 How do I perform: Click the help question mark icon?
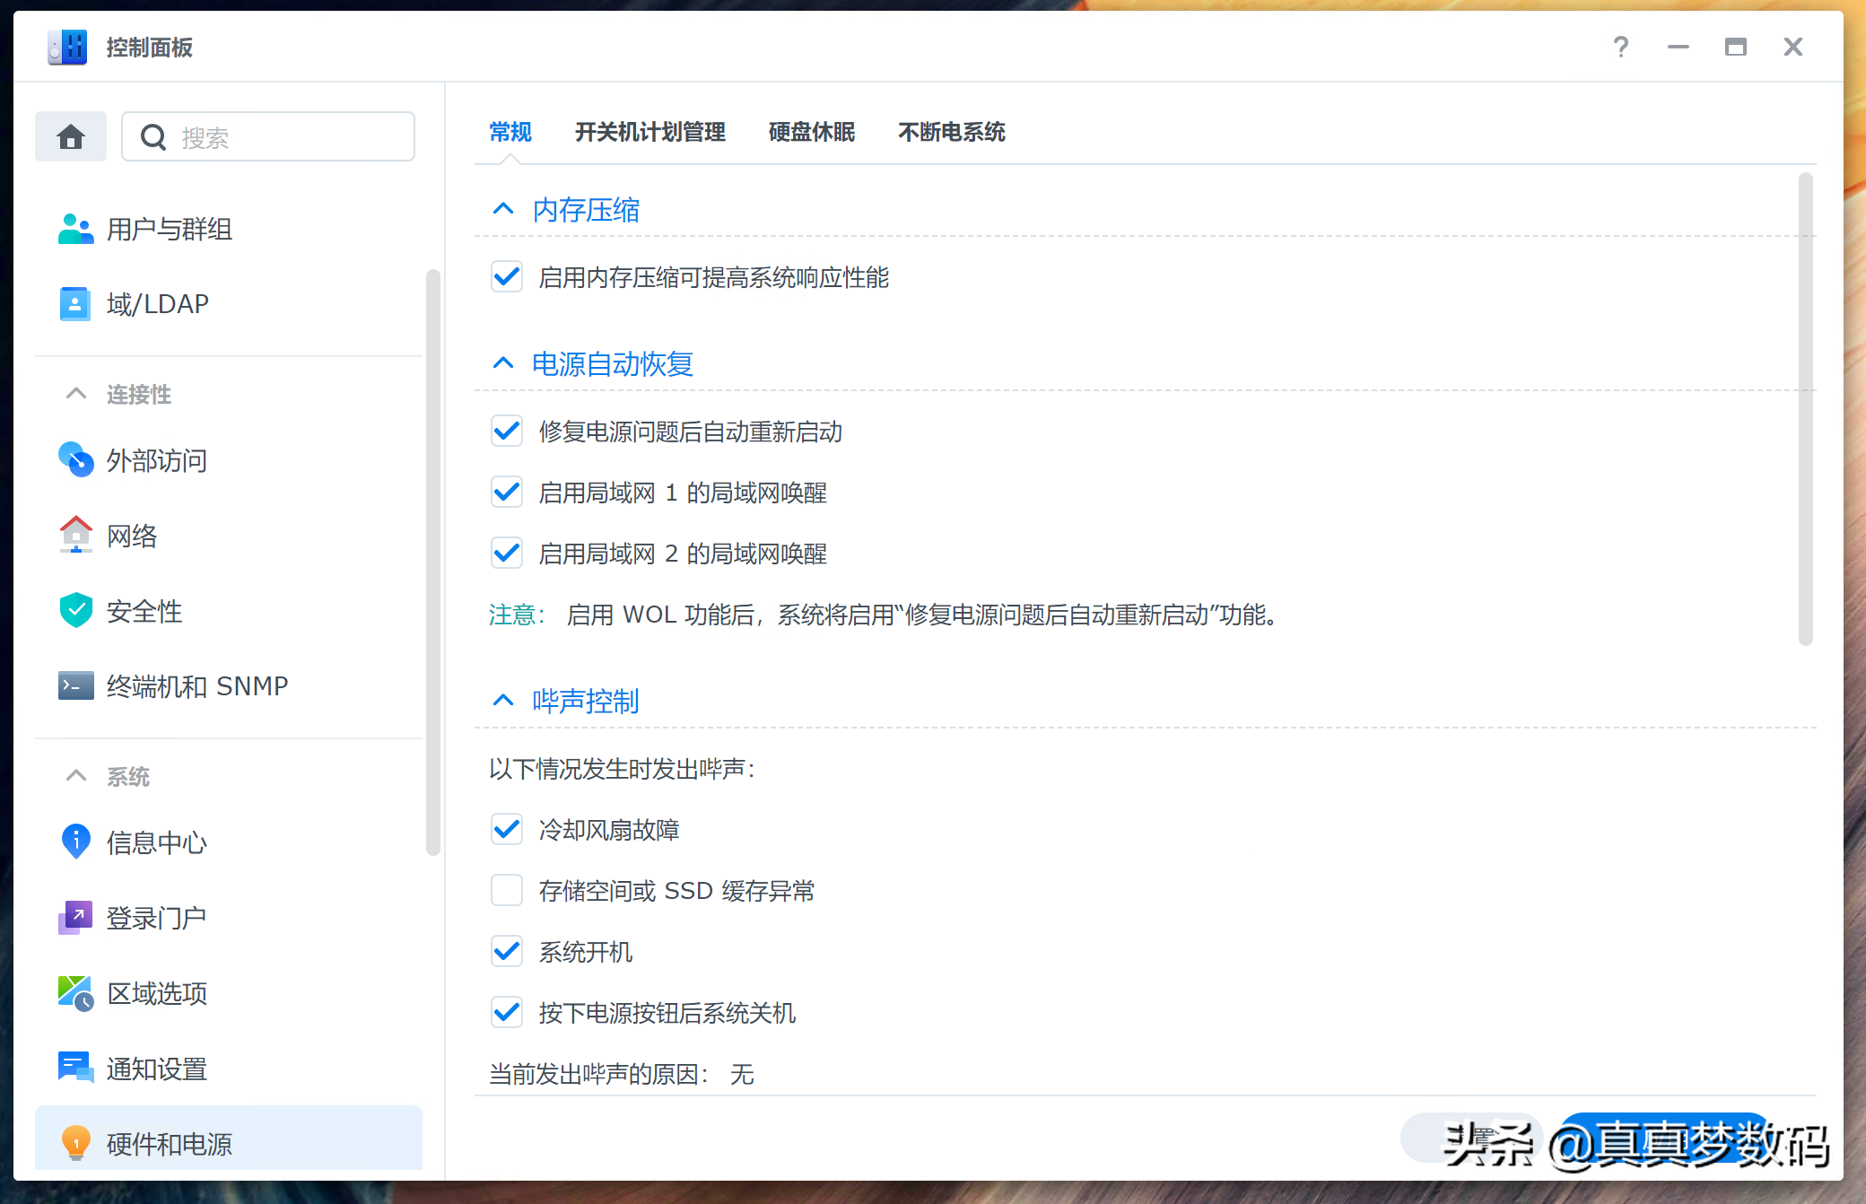[1620, 47]
